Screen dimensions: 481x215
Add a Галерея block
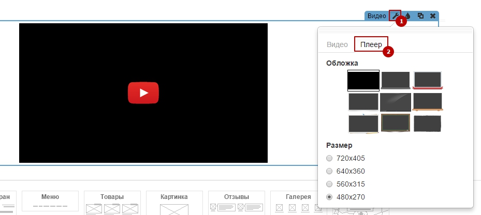click(298, 203)
